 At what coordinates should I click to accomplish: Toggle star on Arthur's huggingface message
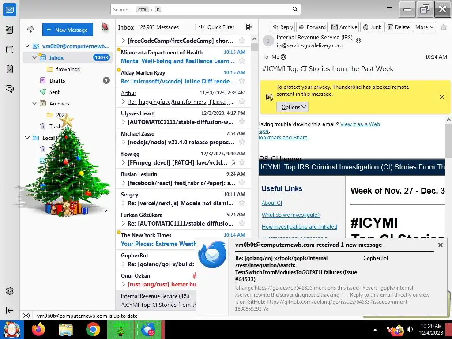[x=242, y=102]
